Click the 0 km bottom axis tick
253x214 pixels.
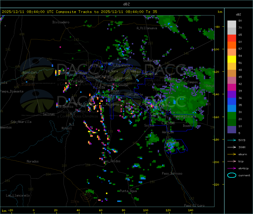(33, 210)
